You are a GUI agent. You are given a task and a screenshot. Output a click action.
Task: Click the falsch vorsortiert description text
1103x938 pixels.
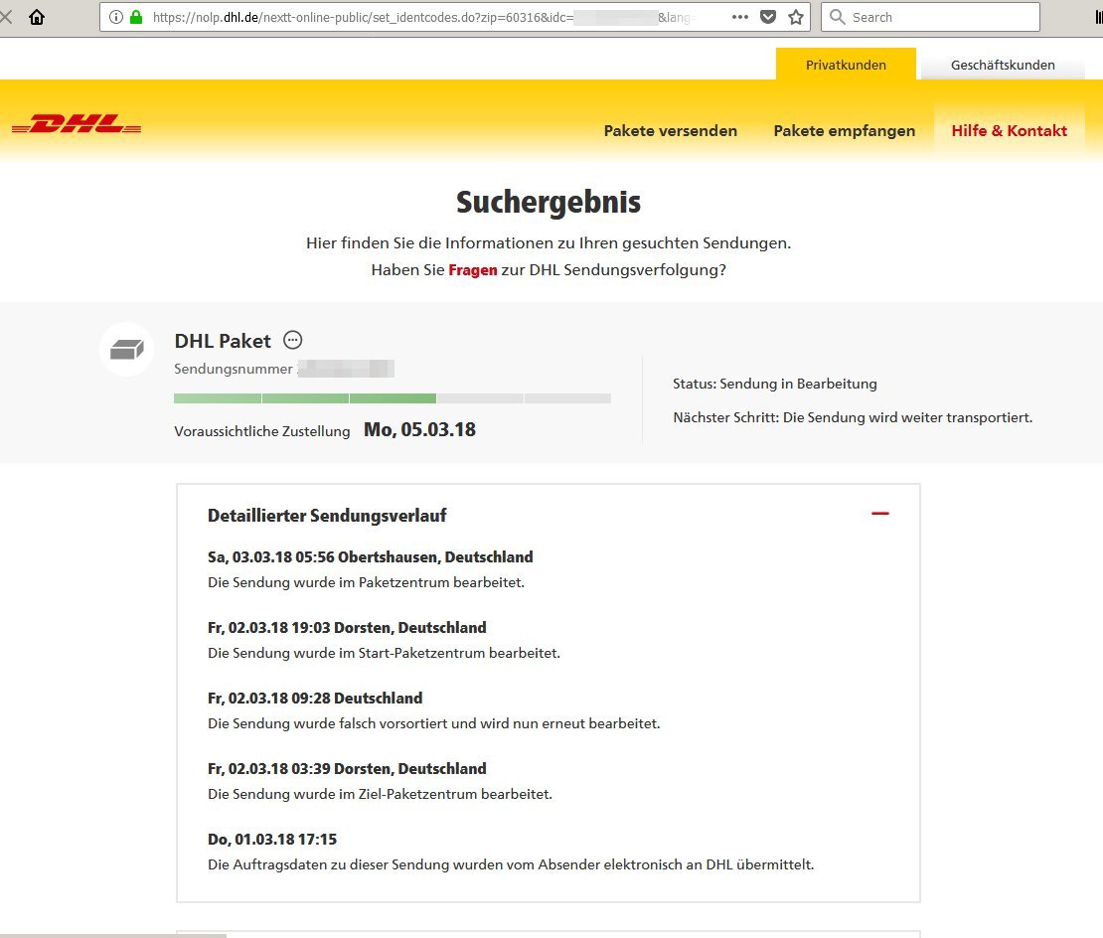coord(434,723)
